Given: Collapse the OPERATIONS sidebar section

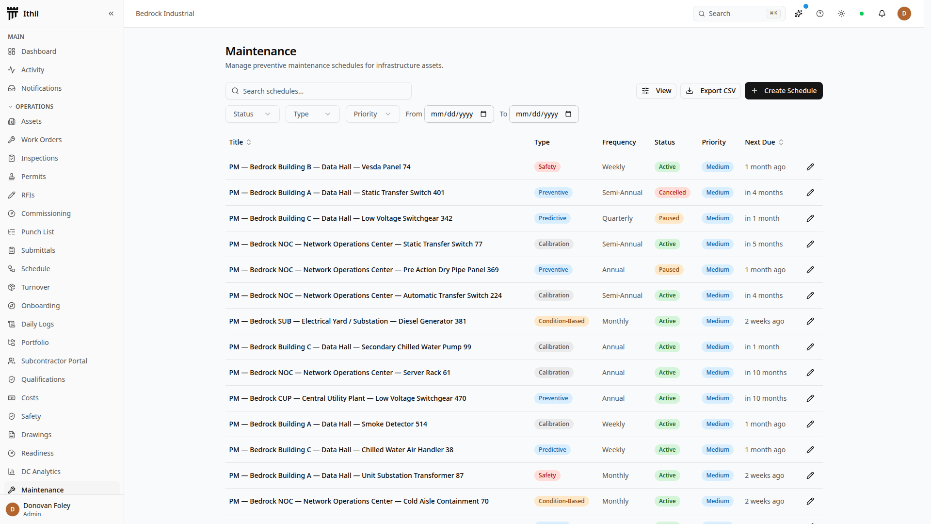Looking at the screenshot, I should coord(31,106).
